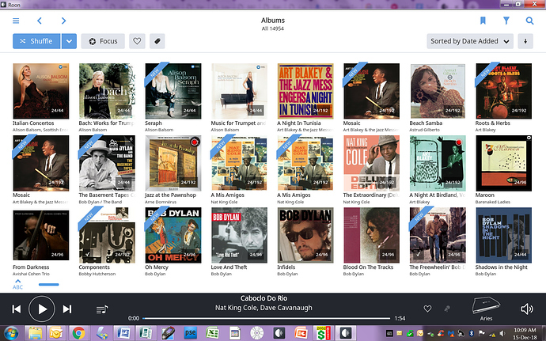The width and height of the screenshot is (546, 341).
Task: Open the Sorted by Date Added dropdown
Action: click(470, 41)
